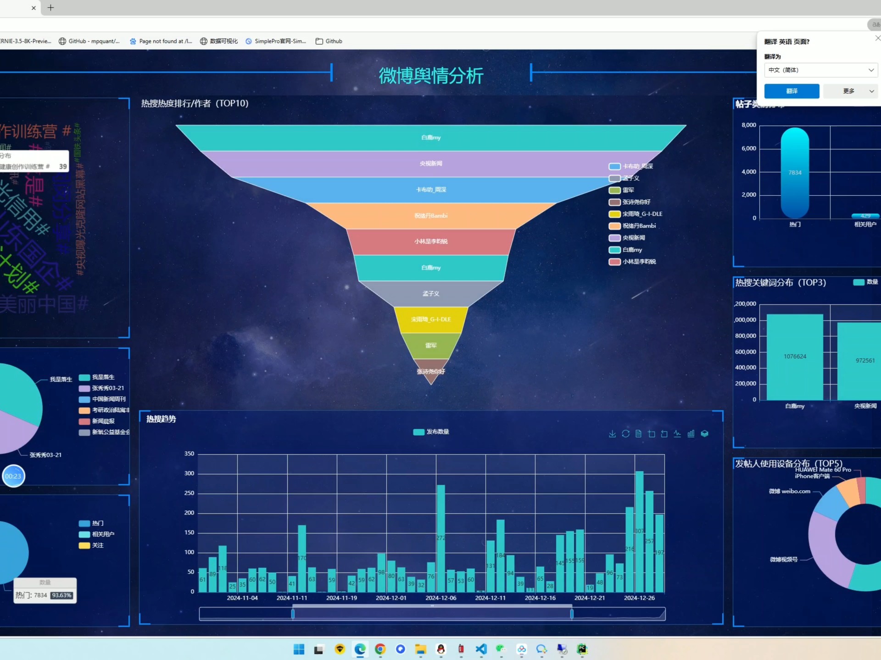Click the 00:23 recording timer circle
Image resolution: width=881 pixels, height=660 pixels.
13,476
